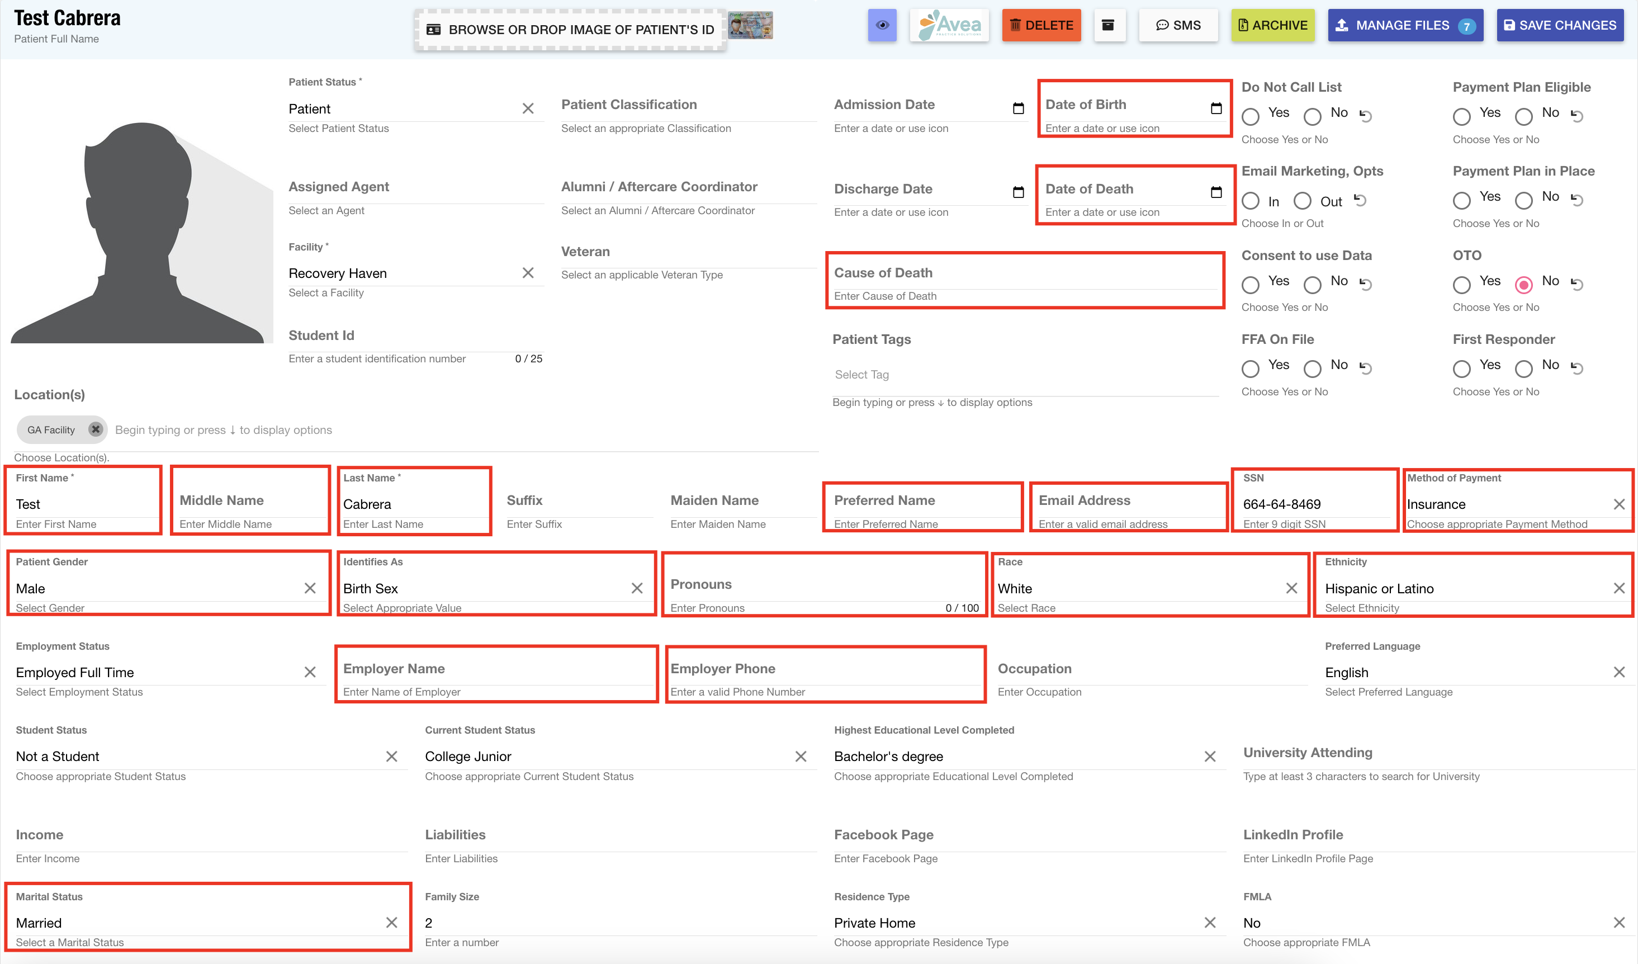The width and height of the screenshot is (1638, 964).
Task: Click the patient ID thumbnail image
Action: [750, 25]
